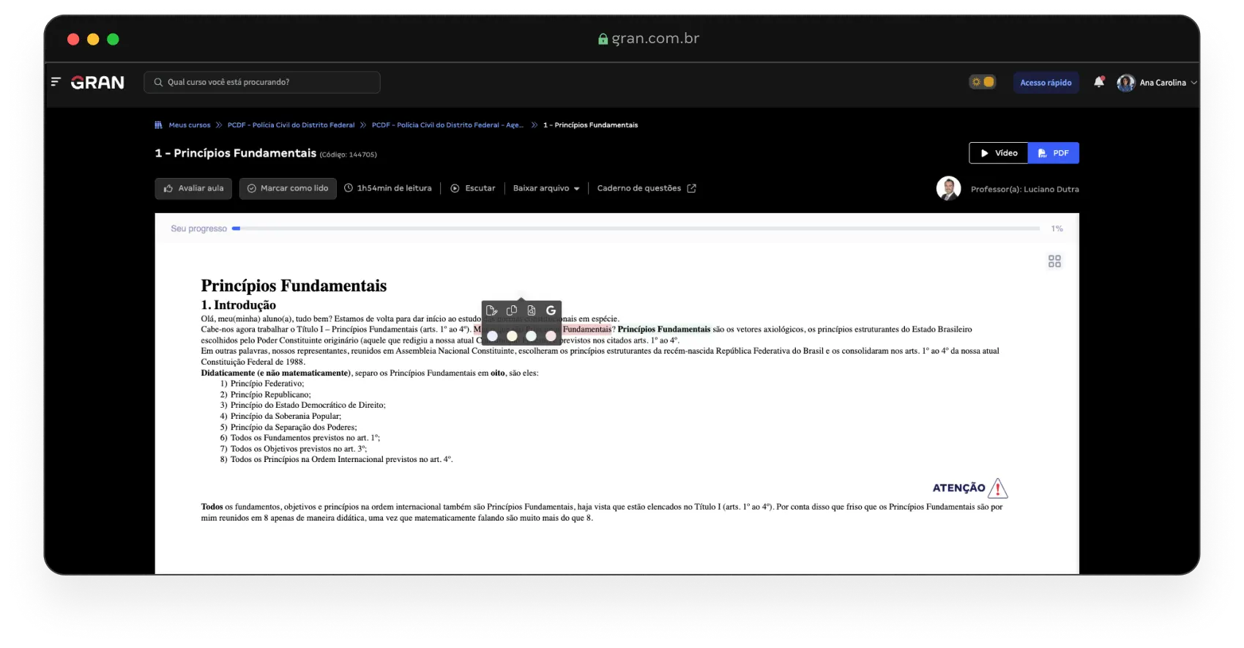Mark lesson as read with Marcar como lido

pyautogui.click(x=288, y=189)
